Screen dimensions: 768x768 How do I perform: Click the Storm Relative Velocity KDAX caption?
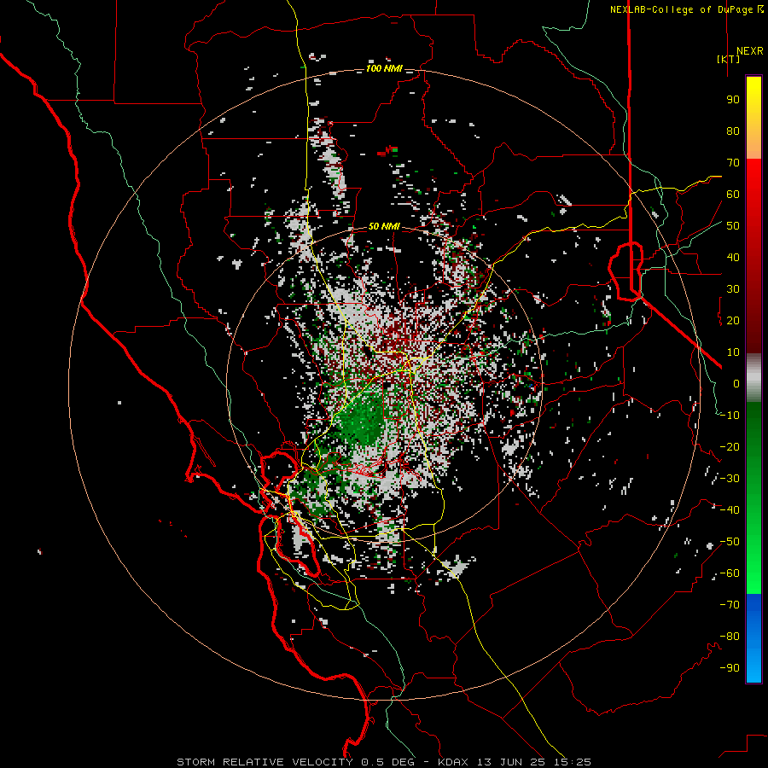384,762
